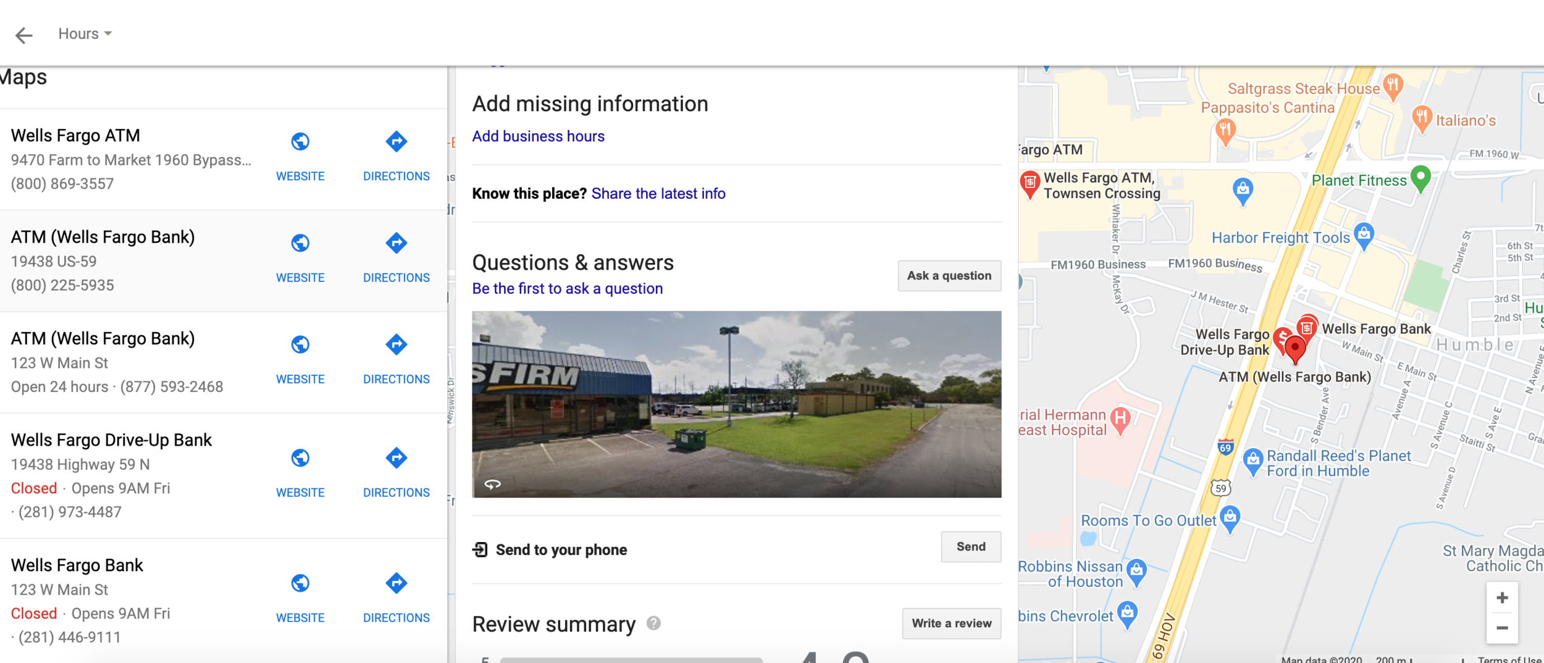Click Randall Reed's Planet Ford map pin
The height and width of the screenshot is (663, 1544).
[1252, 462]
